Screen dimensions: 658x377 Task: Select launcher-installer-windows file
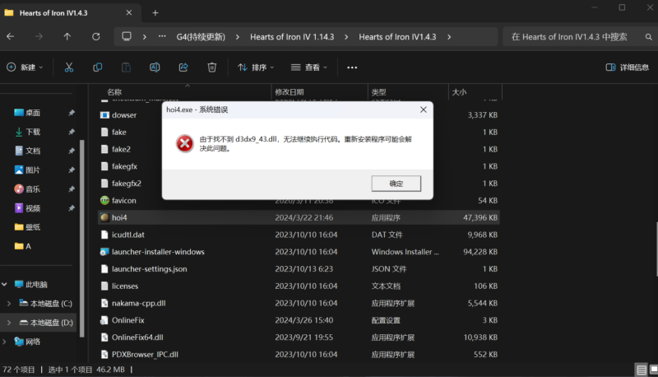tap(158, 252)
